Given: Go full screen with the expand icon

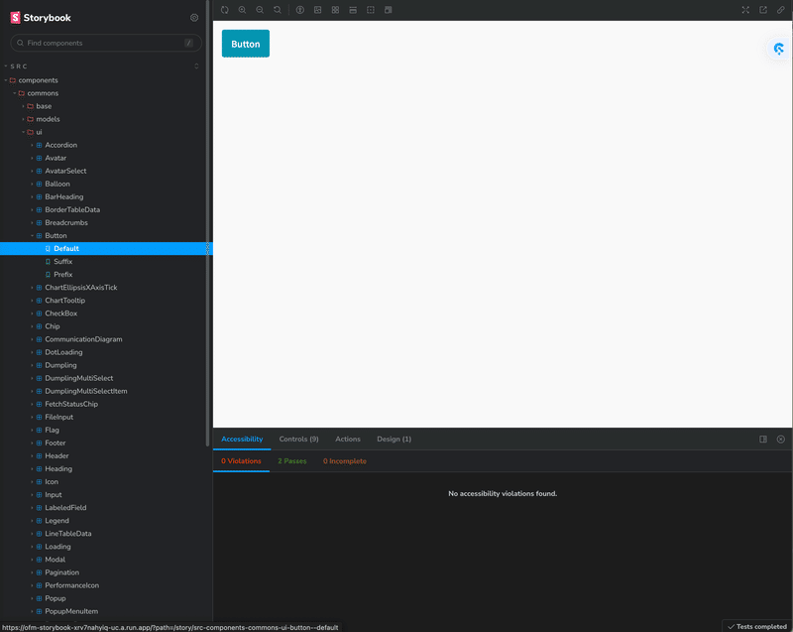Looking at the screenshot, I should click(745, 10).
